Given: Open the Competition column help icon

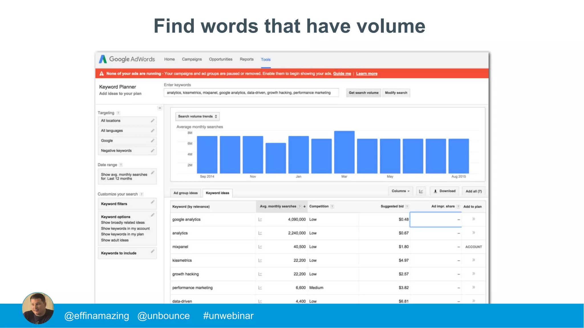Looking at the screenshot, I should (332, 207).
